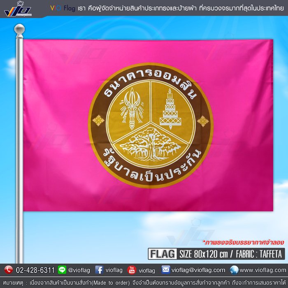Click the red phone icon
This screenshot has height=288, width=288.
tap(8, 270)
